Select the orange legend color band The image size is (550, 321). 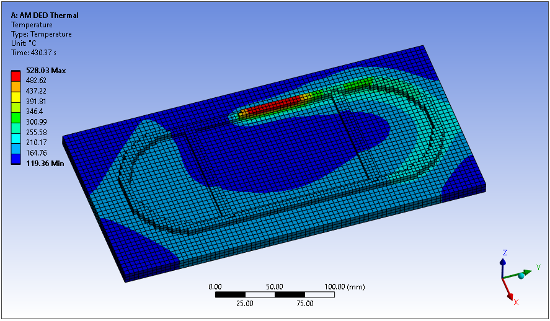[x=16, y=86]
